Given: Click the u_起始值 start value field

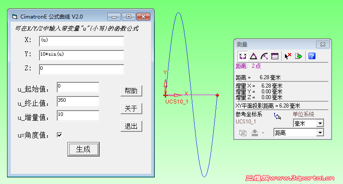Looking at the screenshot, I should (78, 87).
